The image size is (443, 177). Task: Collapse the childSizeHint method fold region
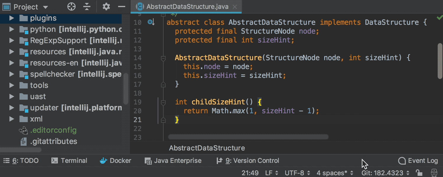pos(163,102)
